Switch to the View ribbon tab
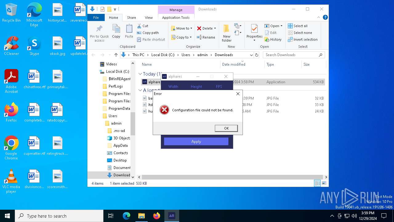Viewport: 394px width, 222px height. coord(149,18)
